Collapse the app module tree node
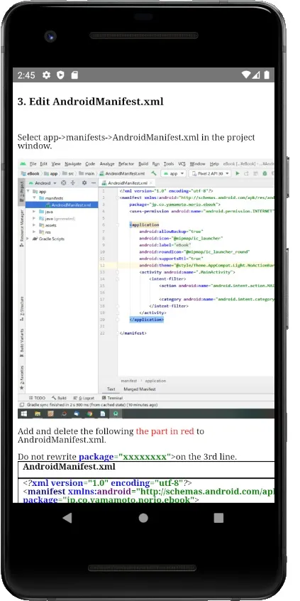 tap(28, 191)
